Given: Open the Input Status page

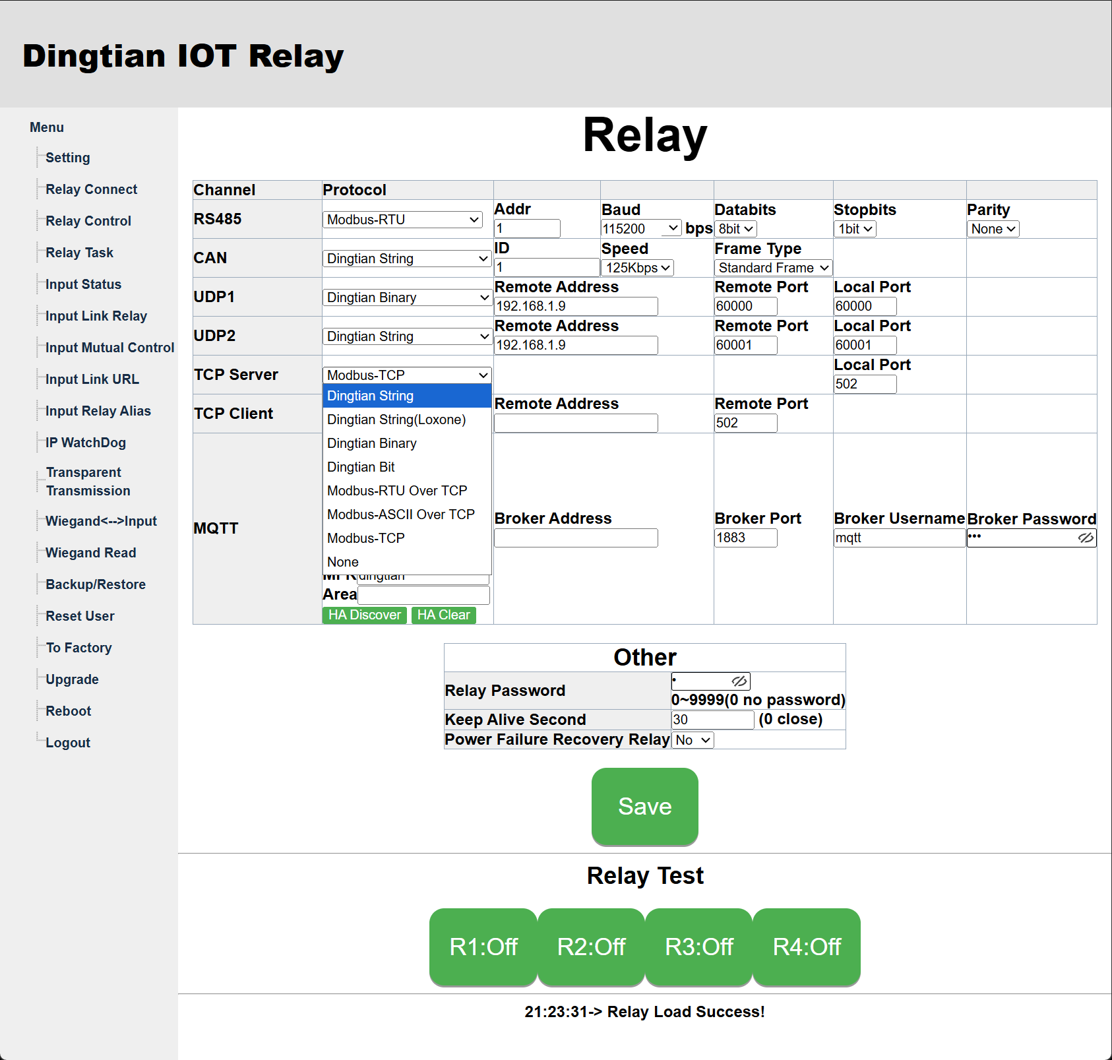Looking at the screenshot, I should pyautogui.click(x=84, y=284).
